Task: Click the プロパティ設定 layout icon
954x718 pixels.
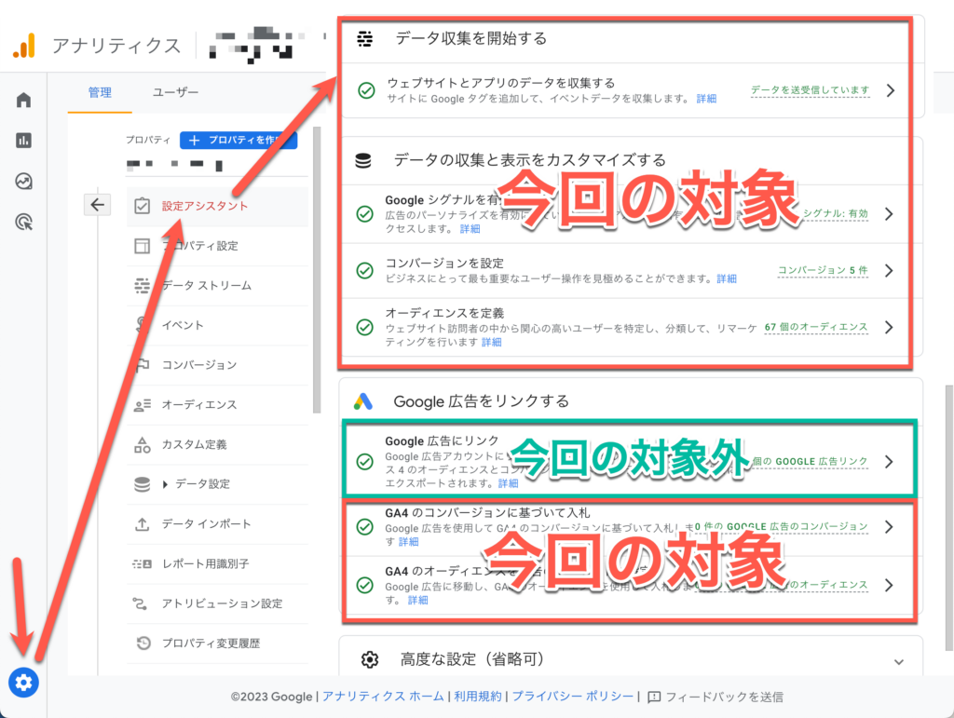Action: point(142,246)
